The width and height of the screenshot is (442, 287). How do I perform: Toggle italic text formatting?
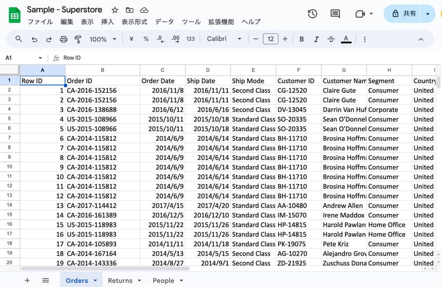[317, 39]
